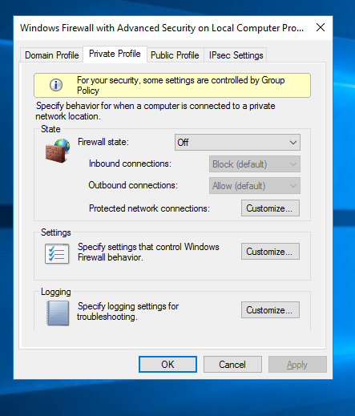Click the 'Settings' group heading

click(x=56, y=232)
